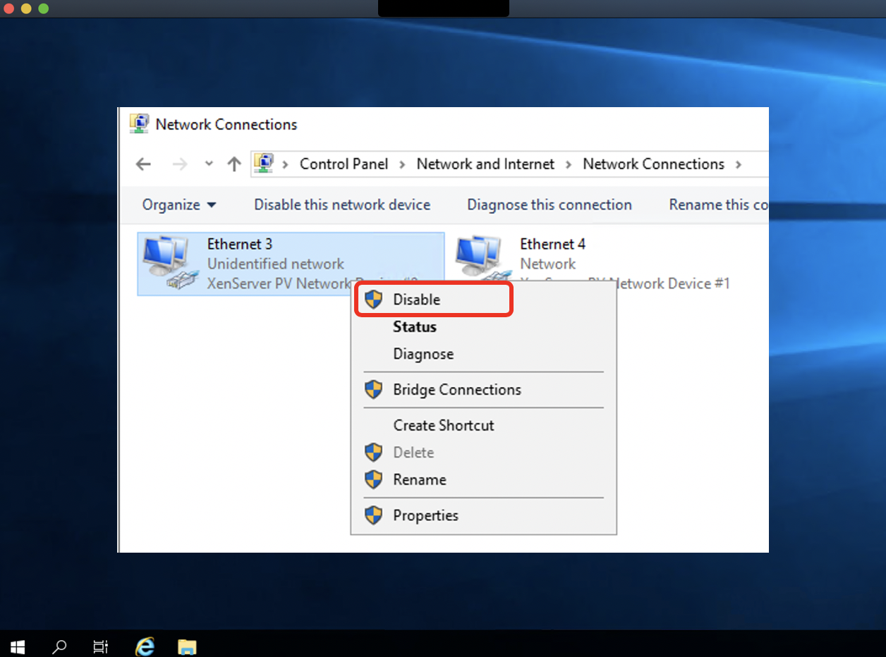Click Diagnose this connection toolbar button
This screenshot has width=886, height=657.
[550, 205]
